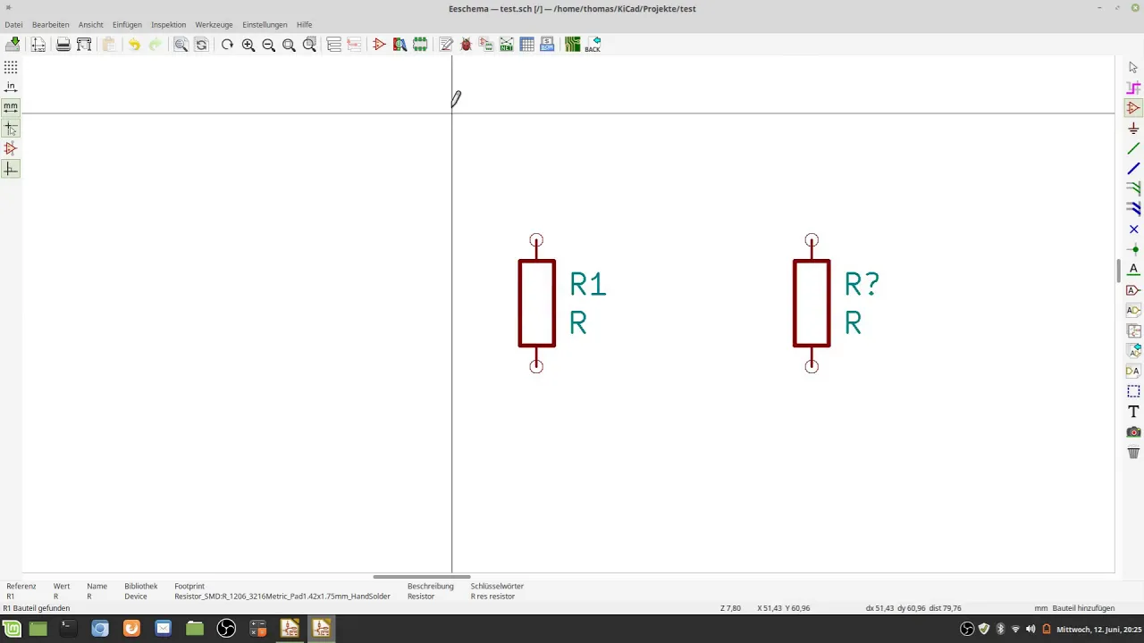Screen dimensions: 1144x643
Task: Open the Hilfe menu
Action: [x=305, y=25]
